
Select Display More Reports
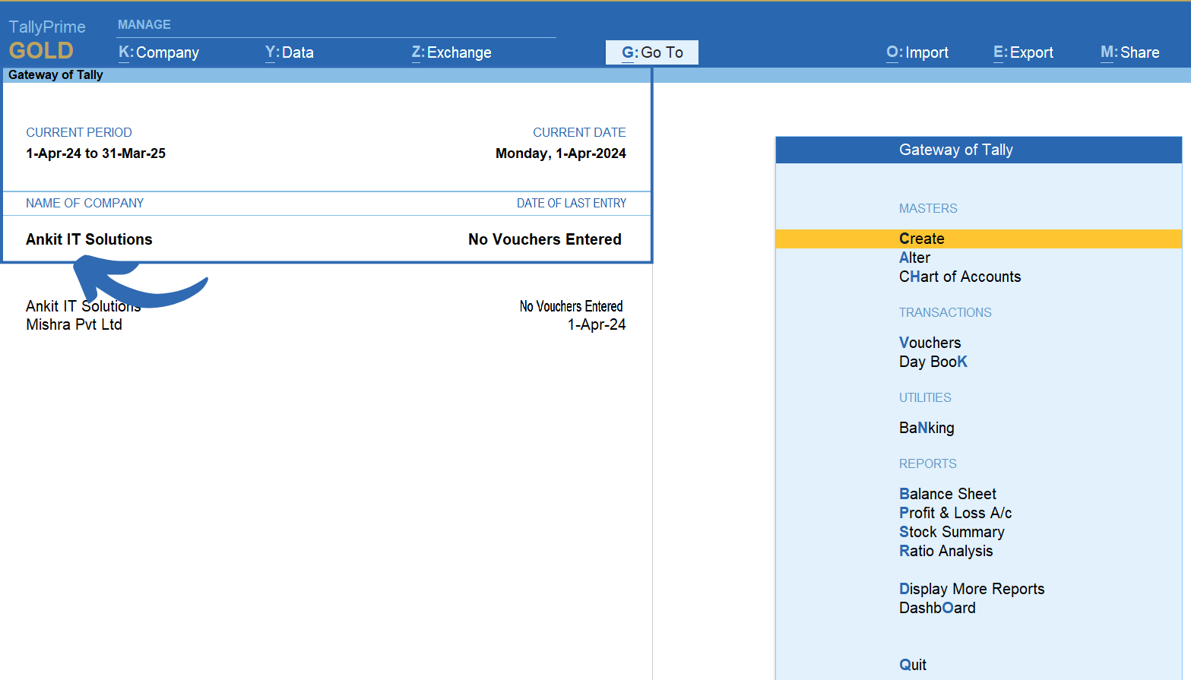pyautogui.click(x=971, y=589)
